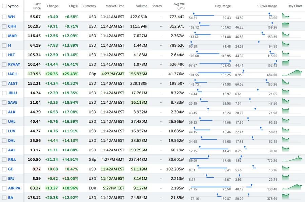Mark the checkbox for HLT
Image resolution: width=305 pixels, height=202 pixels.
click(4, 55)
